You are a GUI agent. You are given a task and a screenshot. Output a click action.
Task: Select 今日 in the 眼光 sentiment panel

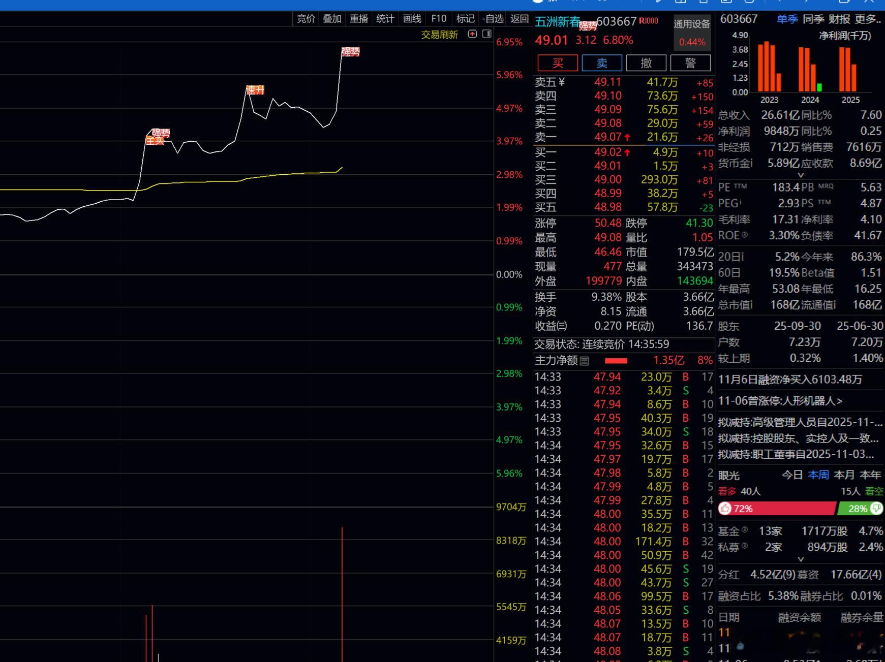792,475
